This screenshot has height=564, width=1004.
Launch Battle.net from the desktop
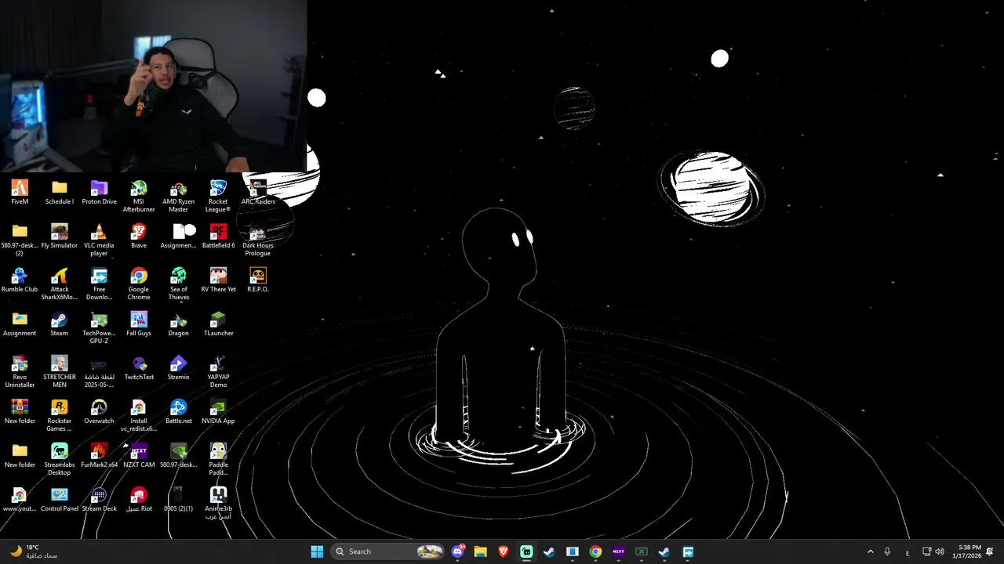click(x=179, y=412)
